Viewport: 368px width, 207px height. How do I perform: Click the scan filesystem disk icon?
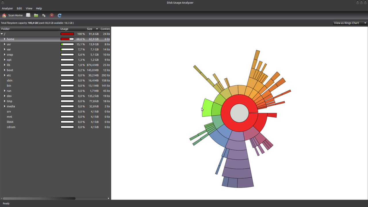pos(28,15)
